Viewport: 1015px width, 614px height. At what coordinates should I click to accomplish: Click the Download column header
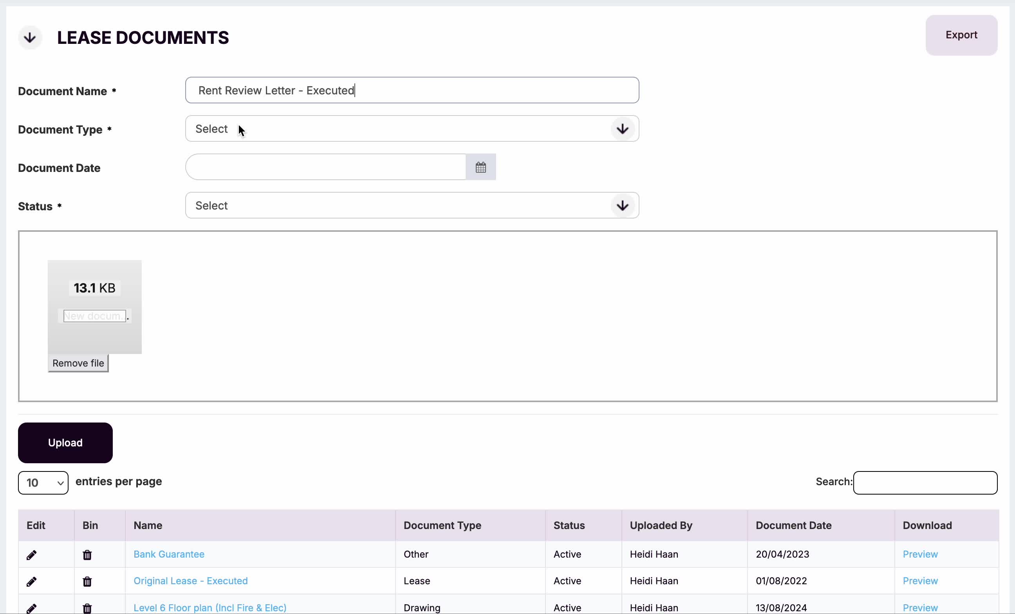pos(946,526)
